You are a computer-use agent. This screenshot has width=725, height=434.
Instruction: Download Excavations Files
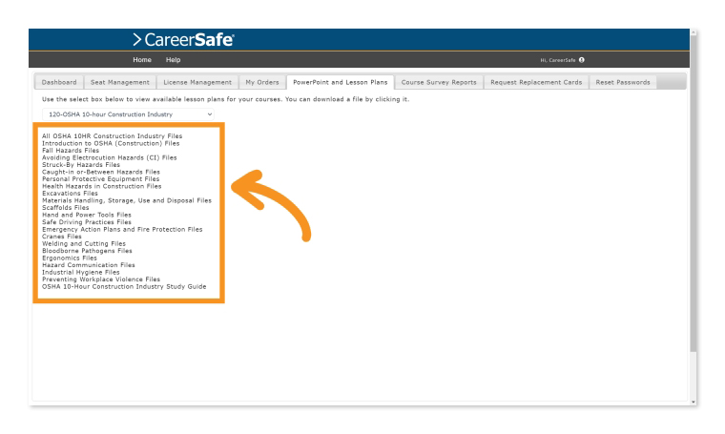click(x=70, y=194)
